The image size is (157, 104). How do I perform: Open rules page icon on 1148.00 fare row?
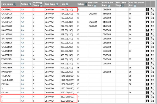[148, 80]
